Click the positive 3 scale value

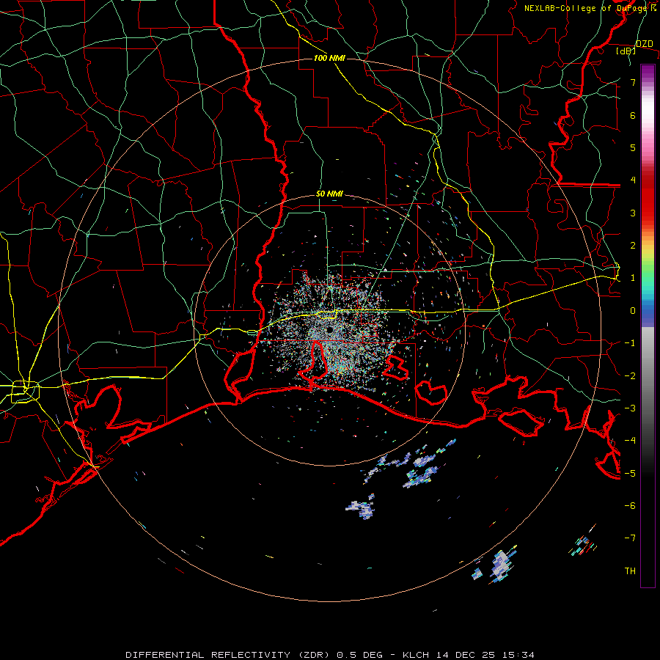tap(633, 213)
